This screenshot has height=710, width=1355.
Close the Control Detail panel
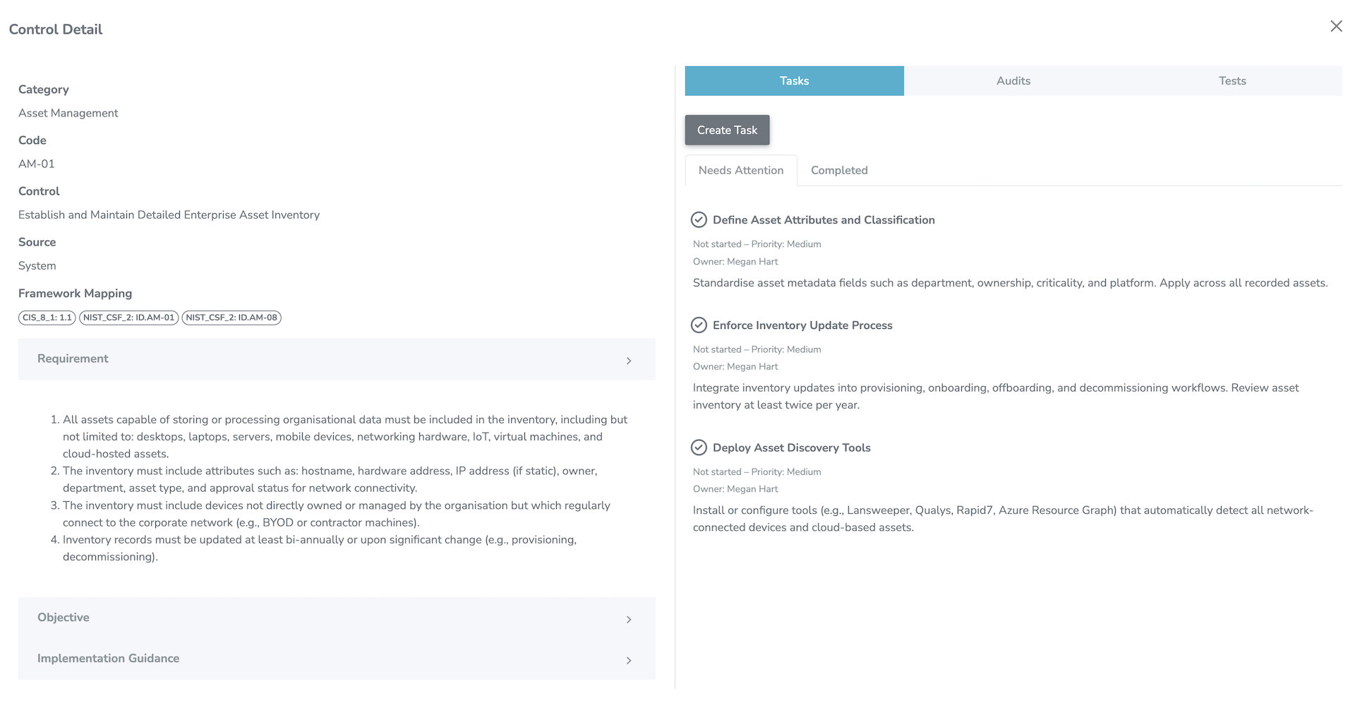point(1336,26)
